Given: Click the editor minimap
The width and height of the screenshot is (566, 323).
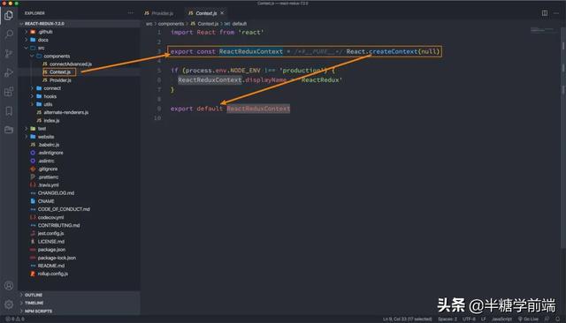Looking at the screenshot, I should (x=543, y=29).
